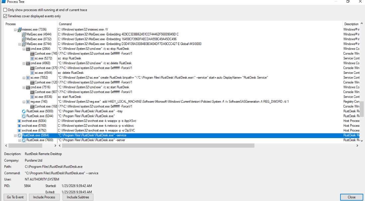Image resolution: width=365 pixels, height=201 pixels.
Task: Select the "sc delete RustDesk" command text
Action: click(x=71, y=73)
